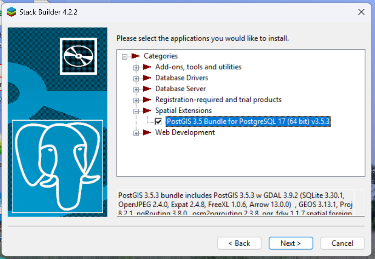Go back with the Back button
The width and height of the screenshot is (375, 259).
point(239,243)
